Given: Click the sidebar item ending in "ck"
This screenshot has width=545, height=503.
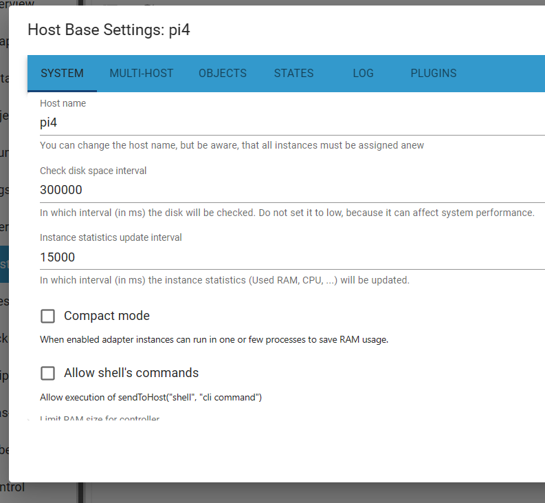Looking at the screenshot, I should pos(4,338).
